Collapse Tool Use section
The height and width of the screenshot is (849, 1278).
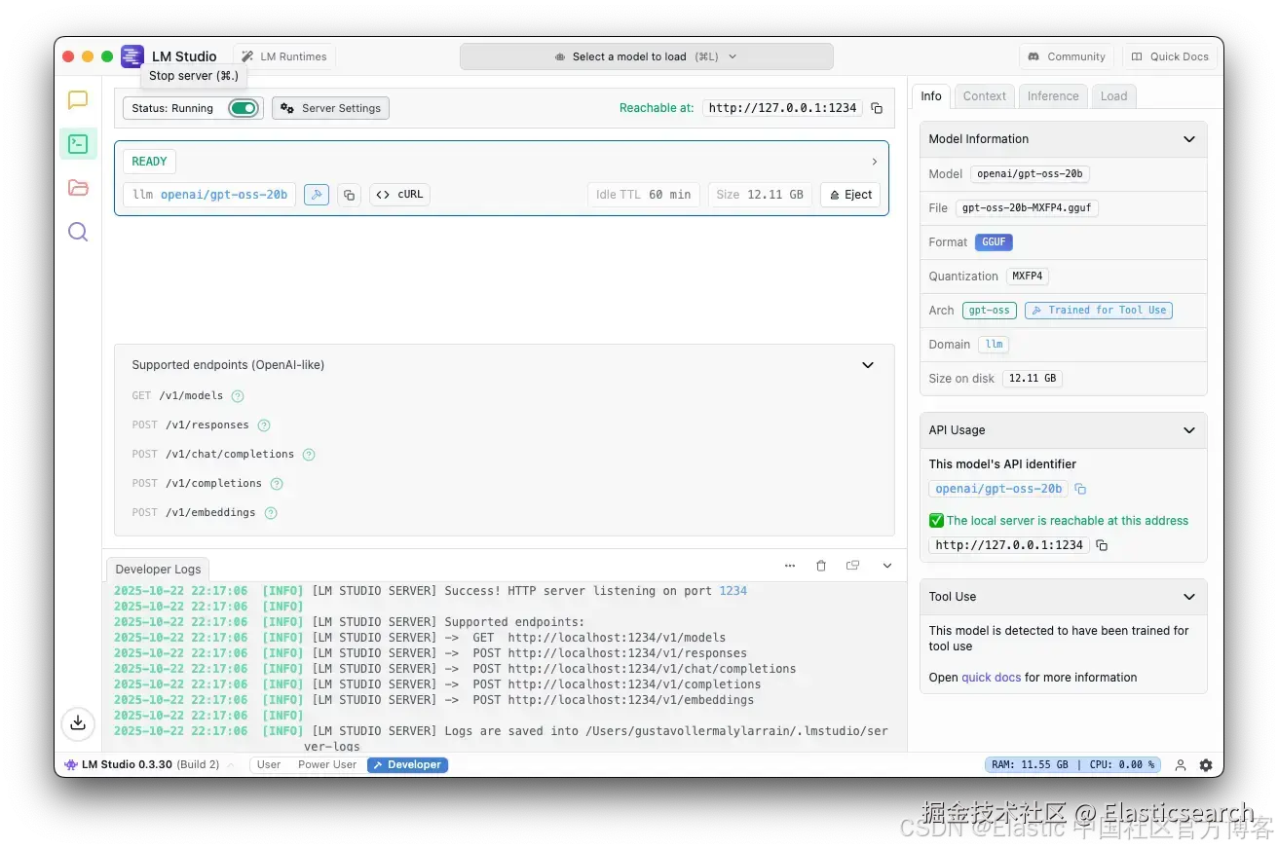(1189, 597)
